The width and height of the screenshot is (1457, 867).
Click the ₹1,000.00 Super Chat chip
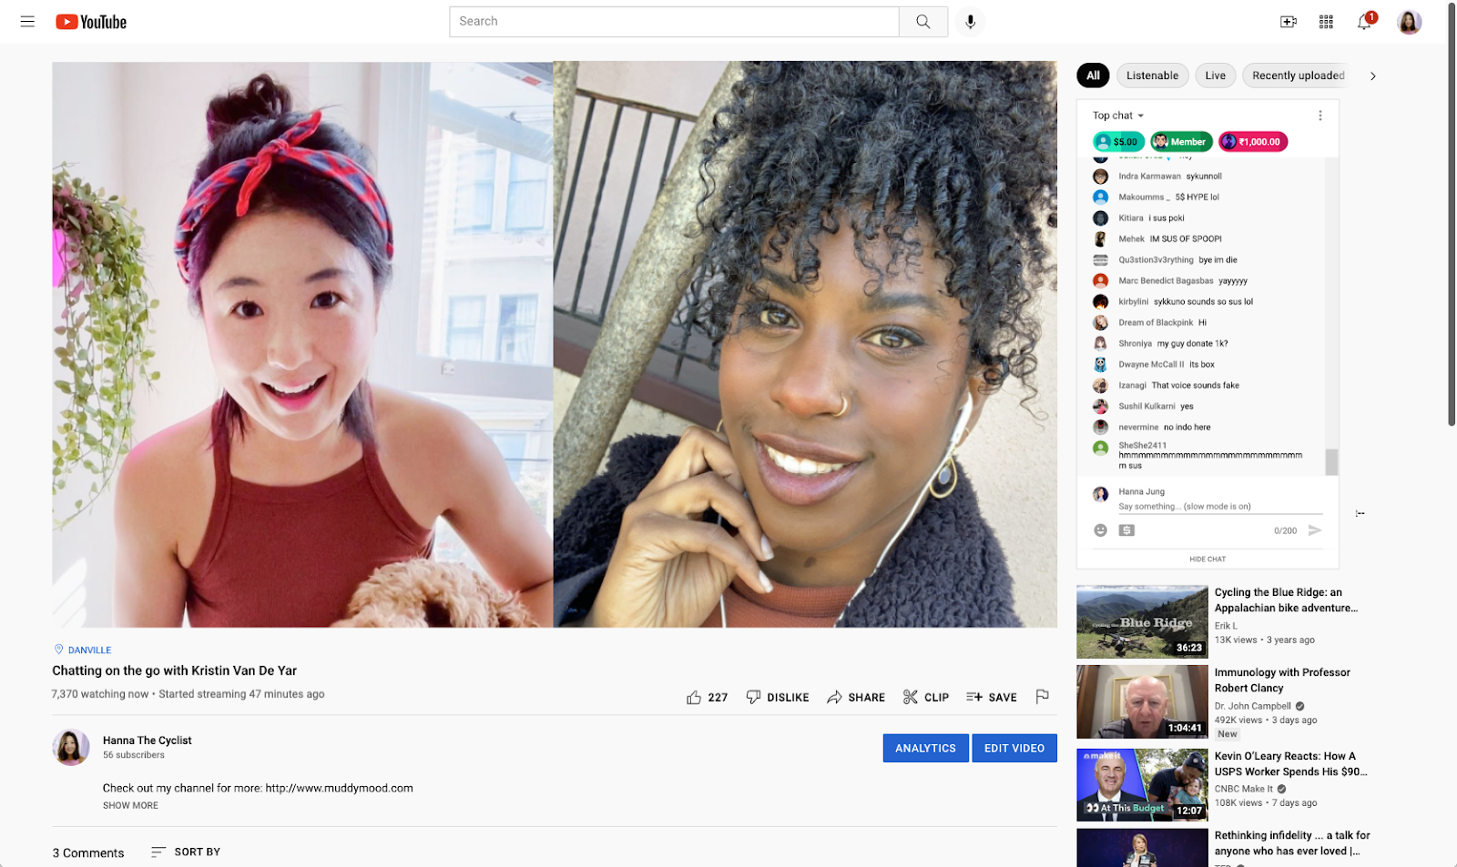1253,142
